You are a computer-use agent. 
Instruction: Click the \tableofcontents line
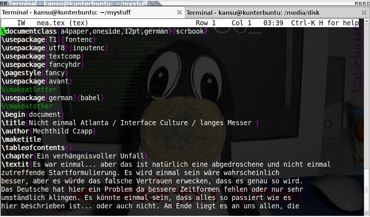[x=37, y=148]
